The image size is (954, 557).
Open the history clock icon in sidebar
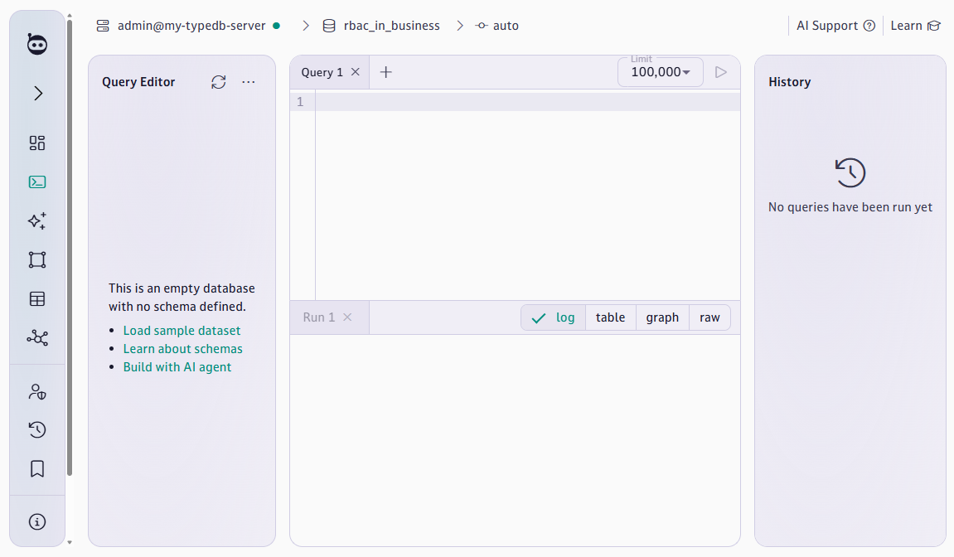[37, 430]
